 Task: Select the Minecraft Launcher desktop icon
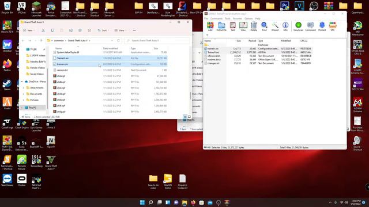point(36,9)
